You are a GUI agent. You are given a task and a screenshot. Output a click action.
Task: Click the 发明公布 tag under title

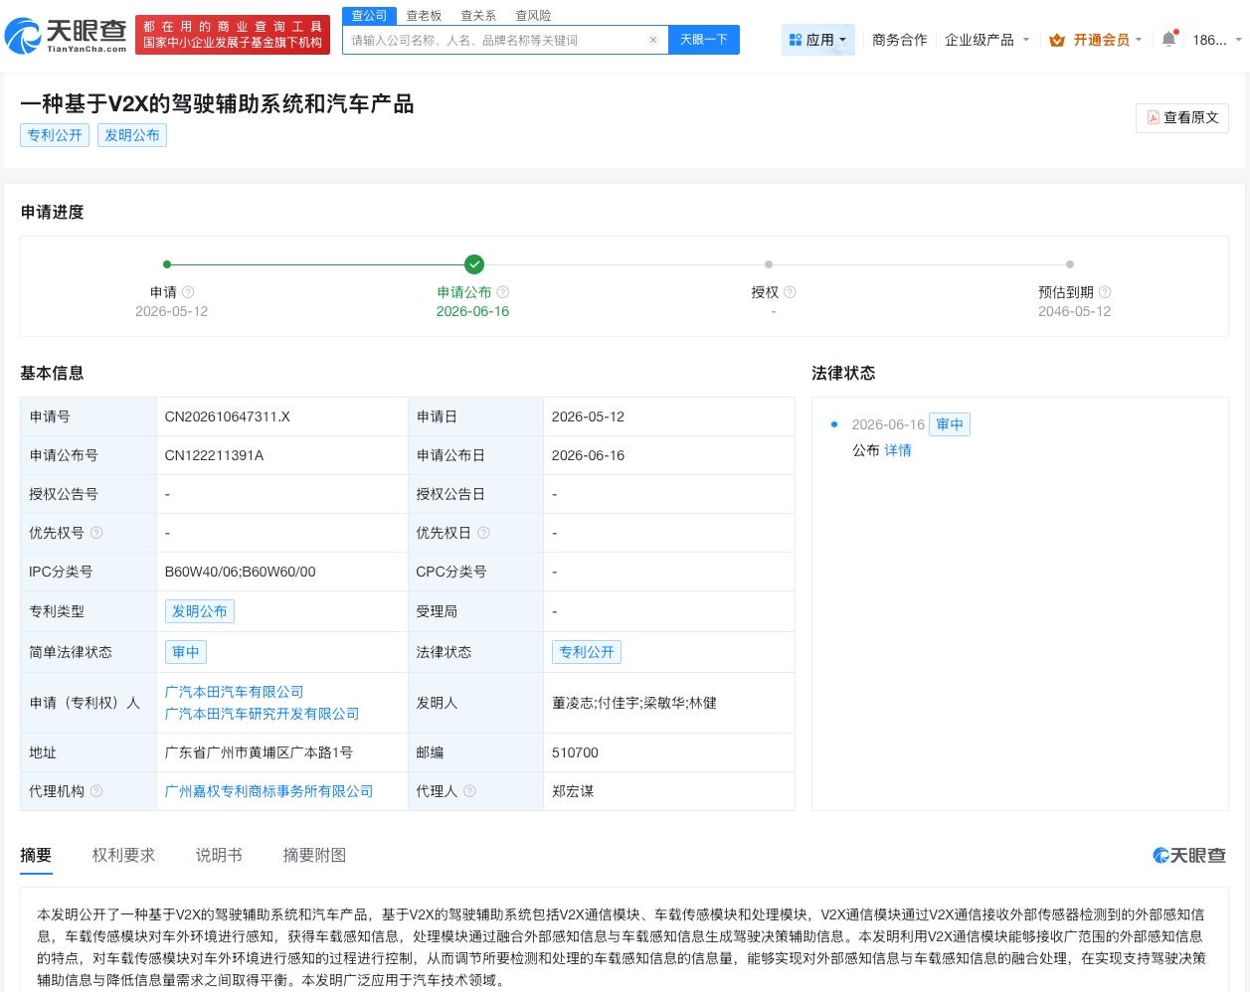click(x=132, y=135)
